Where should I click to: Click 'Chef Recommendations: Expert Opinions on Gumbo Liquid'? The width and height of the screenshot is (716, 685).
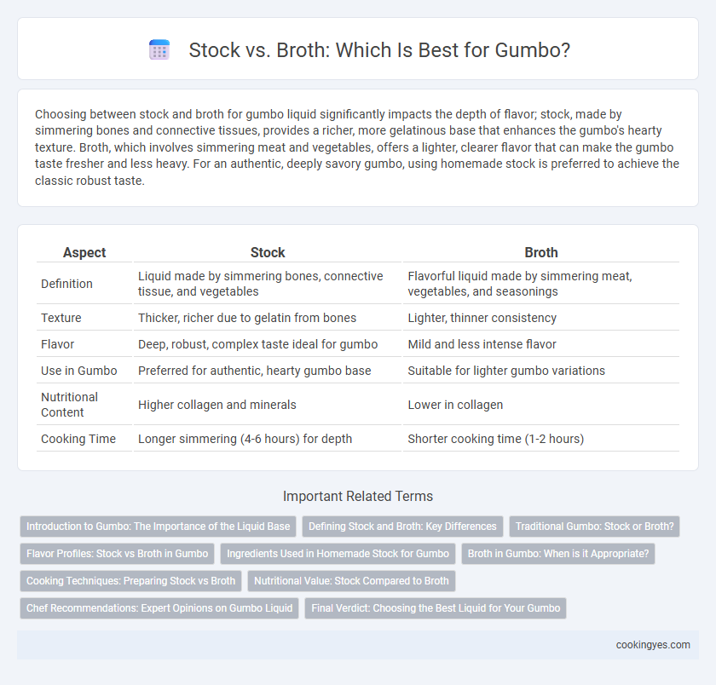click(x=159, y=608)
